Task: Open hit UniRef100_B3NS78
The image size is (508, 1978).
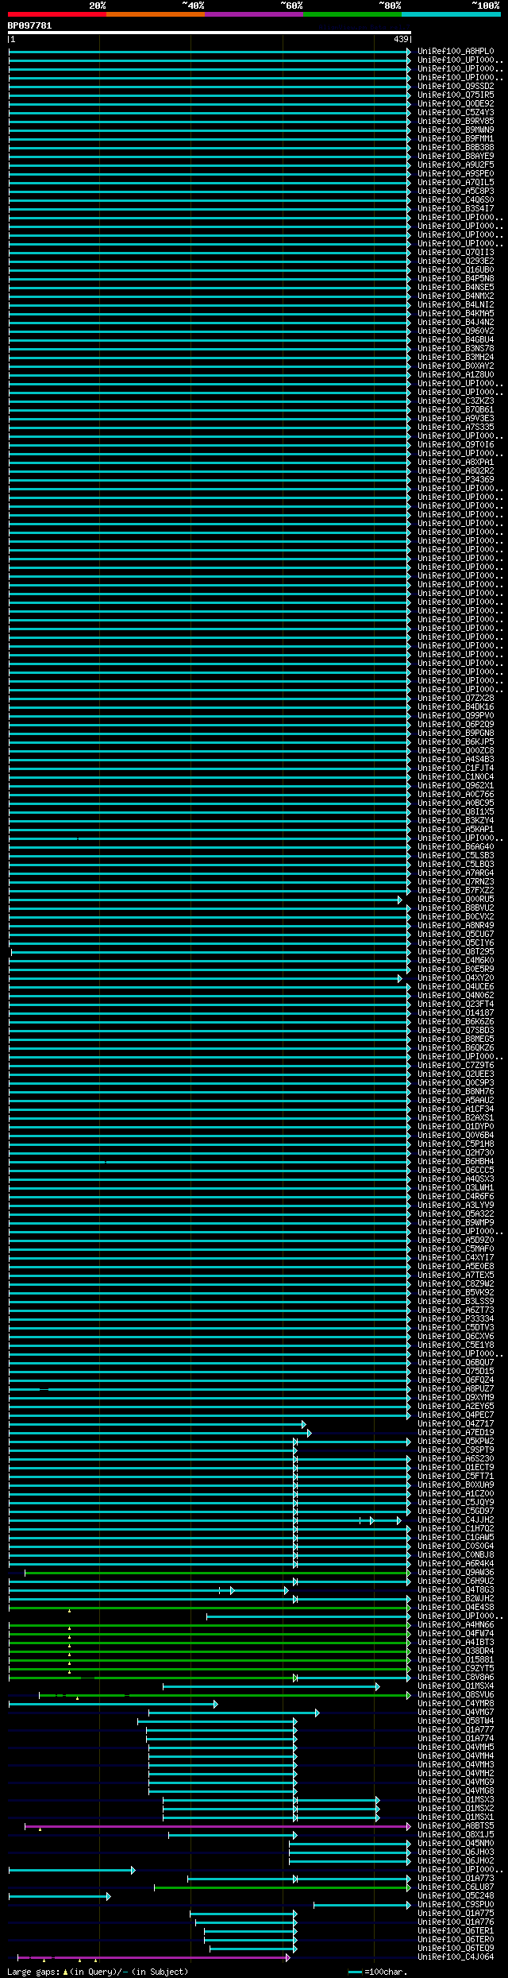Action: pyautogui.click(x=456, y=349)
